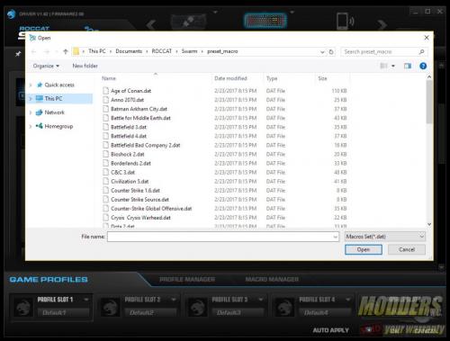Click the Up one level arrow
This screenshot has height=341, width=450.
pos(66,51)
